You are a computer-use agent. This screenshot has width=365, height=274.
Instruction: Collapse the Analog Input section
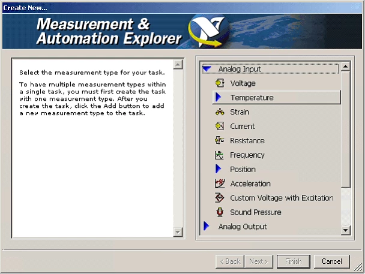coord(207,69)
